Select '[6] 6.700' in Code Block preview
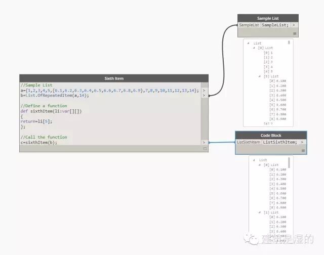Image resolution: width=324 pixels, height=255 pixels. click(x=278, y=198)
